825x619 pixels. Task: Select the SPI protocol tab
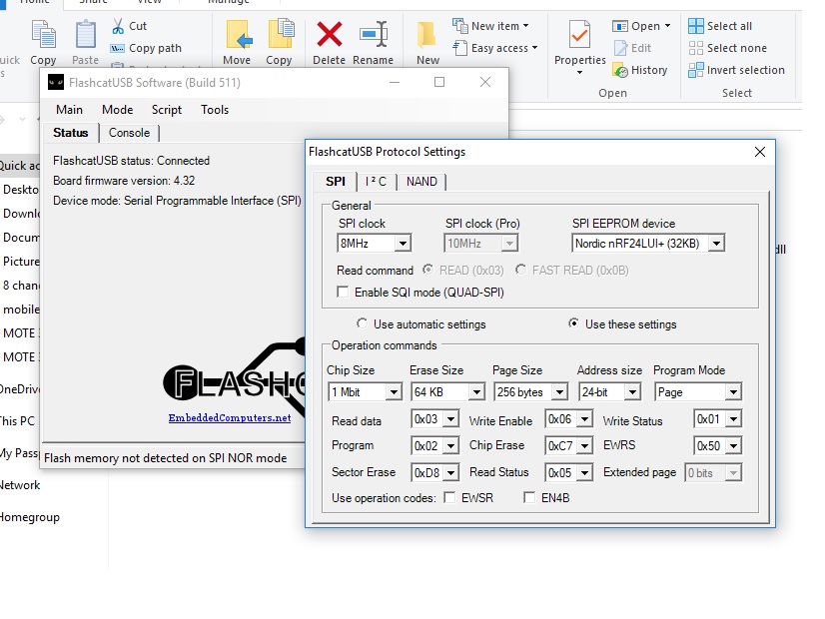click(x=336, y=181)
